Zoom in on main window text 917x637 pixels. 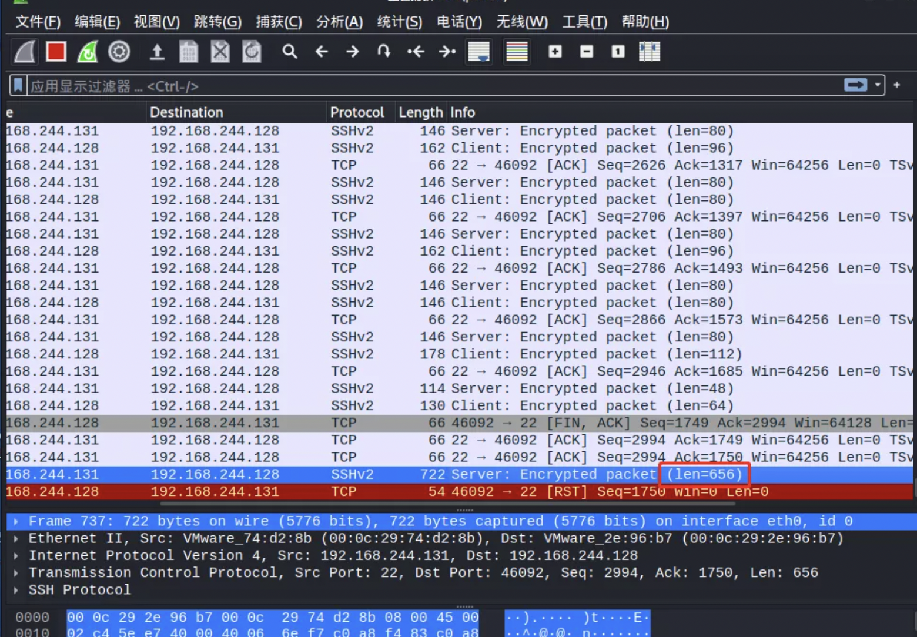tap(555, 52)
